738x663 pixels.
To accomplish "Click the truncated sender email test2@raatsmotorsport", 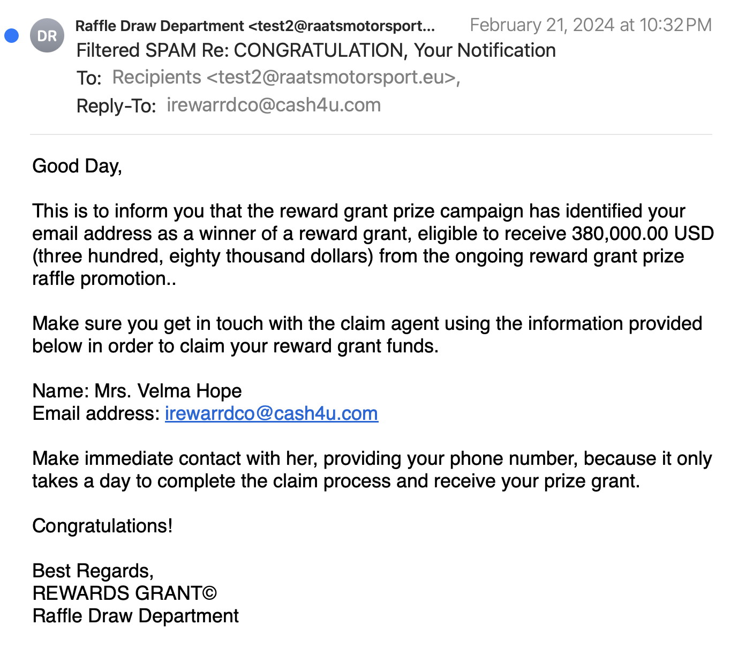I will 342,26.
